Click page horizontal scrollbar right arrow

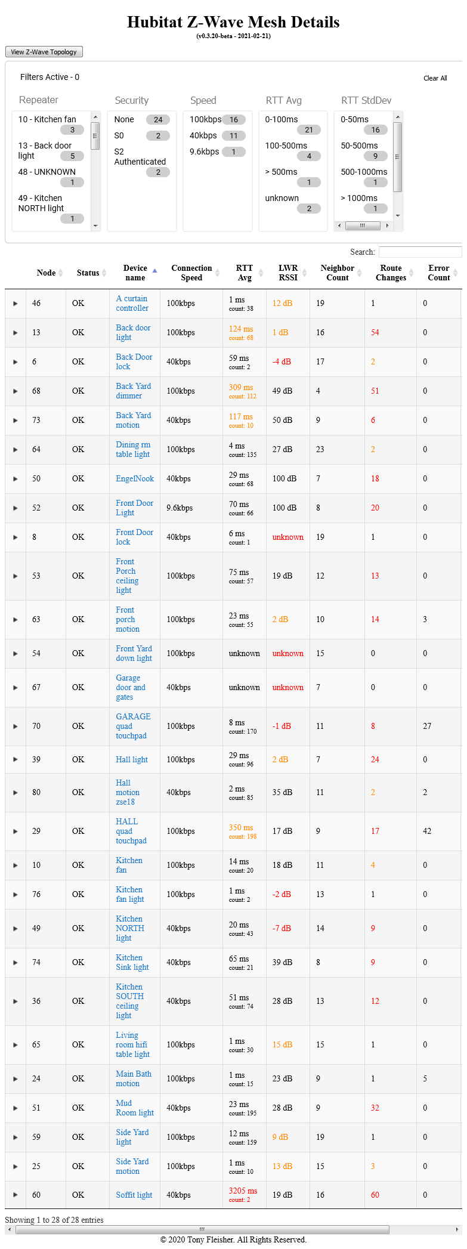tap(457, 1230)
